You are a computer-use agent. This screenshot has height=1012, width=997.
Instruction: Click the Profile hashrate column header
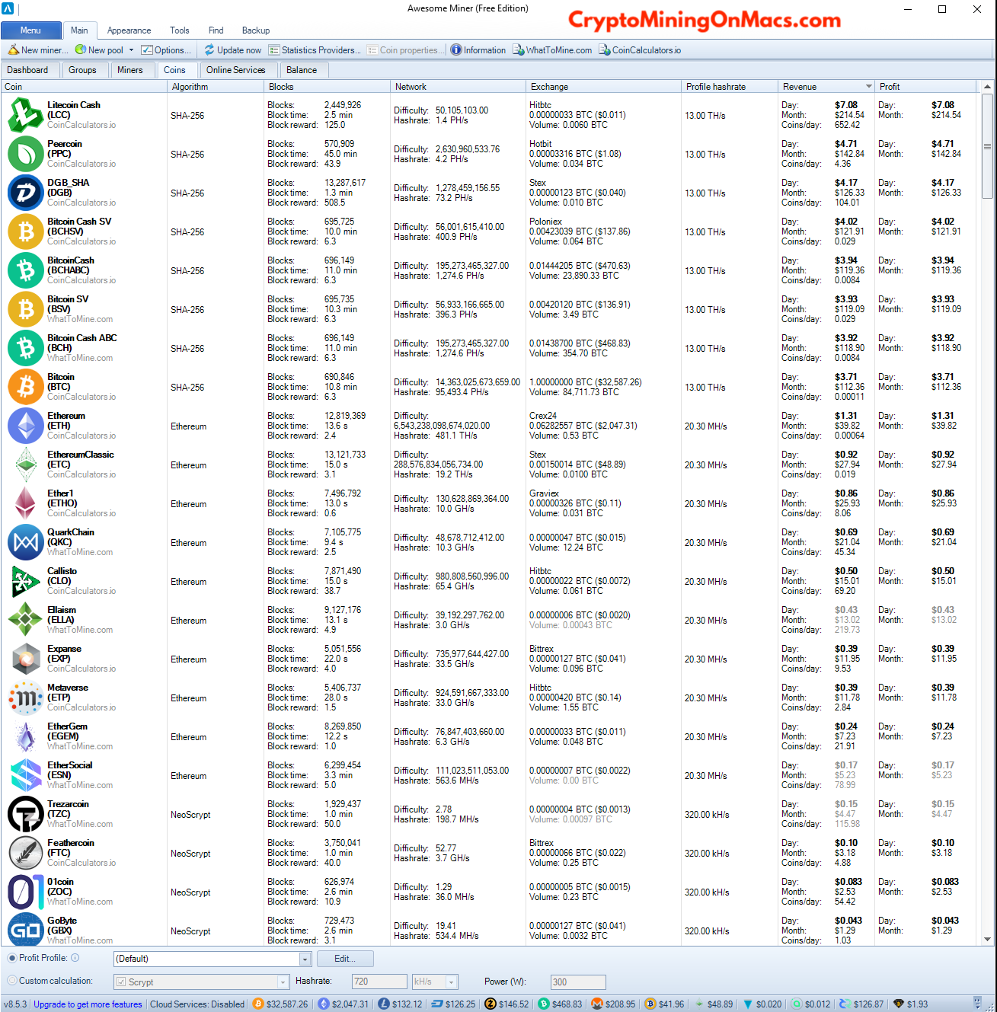(730, 87)
